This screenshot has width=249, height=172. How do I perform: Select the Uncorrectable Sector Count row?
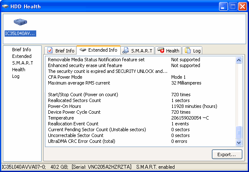coord(141,135)
